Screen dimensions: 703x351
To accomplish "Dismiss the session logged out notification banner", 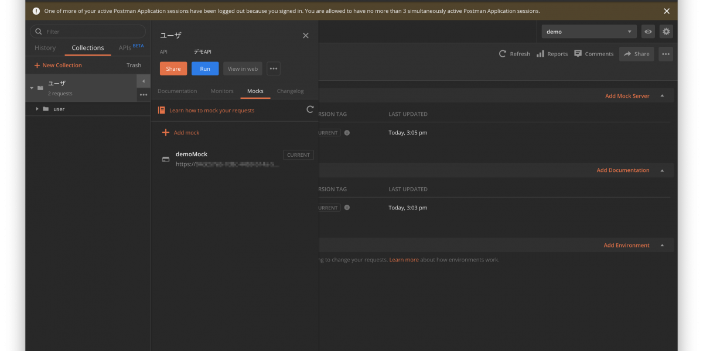I will [x=666, y=11].
